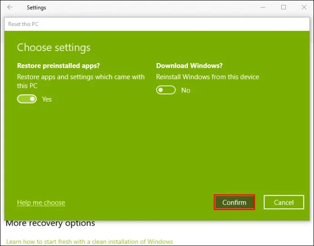
Task: Close the Settings window
Action: coord(304,7)
